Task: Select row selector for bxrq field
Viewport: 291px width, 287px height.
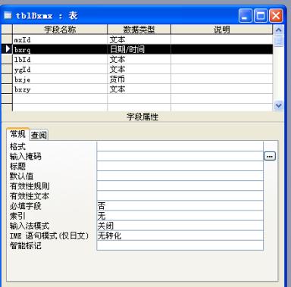Action: click(x=7, y=49)
